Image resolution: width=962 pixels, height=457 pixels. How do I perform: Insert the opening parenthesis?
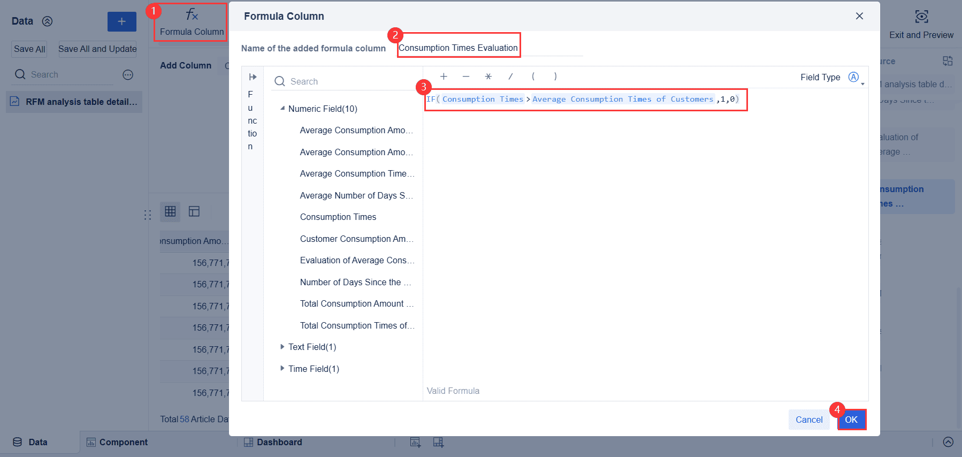[x=533, y=77]
